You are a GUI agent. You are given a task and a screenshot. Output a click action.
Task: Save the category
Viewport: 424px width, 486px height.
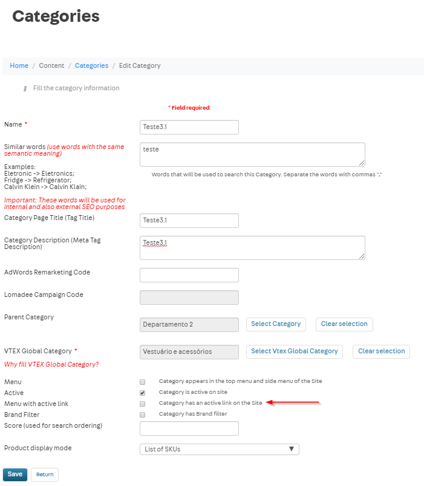[15, 474]
